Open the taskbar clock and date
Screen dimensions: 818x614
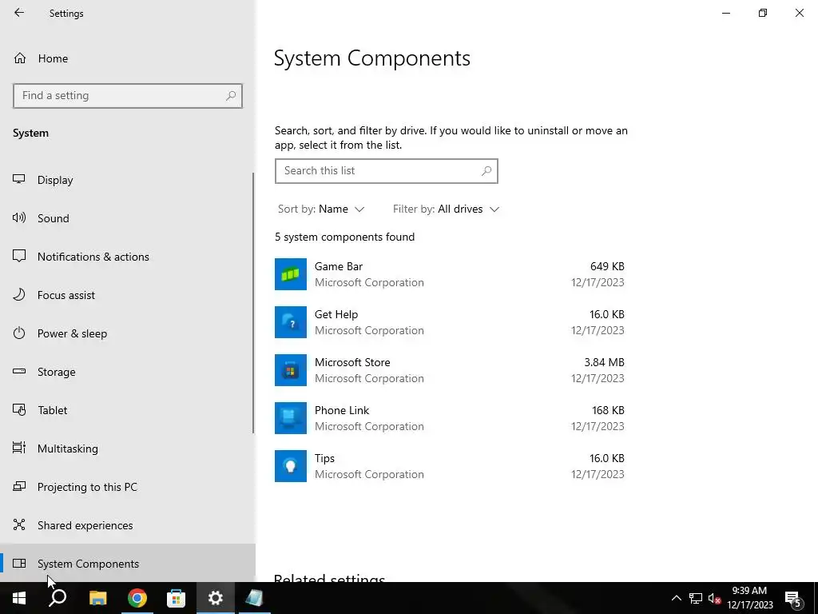[749, 598]
